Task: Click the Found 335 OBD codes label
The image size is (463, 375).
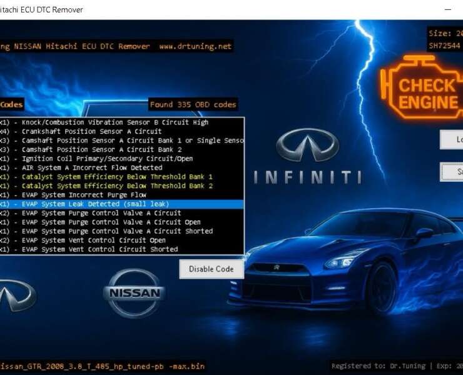Action: point(193,105)
